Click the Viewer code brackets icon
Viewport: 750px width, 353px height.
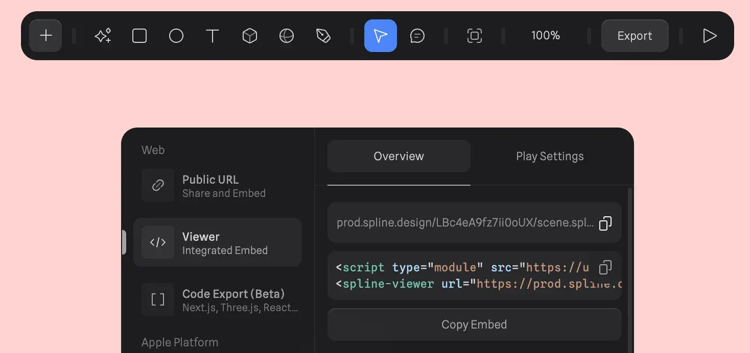click(x=158, y=242)
